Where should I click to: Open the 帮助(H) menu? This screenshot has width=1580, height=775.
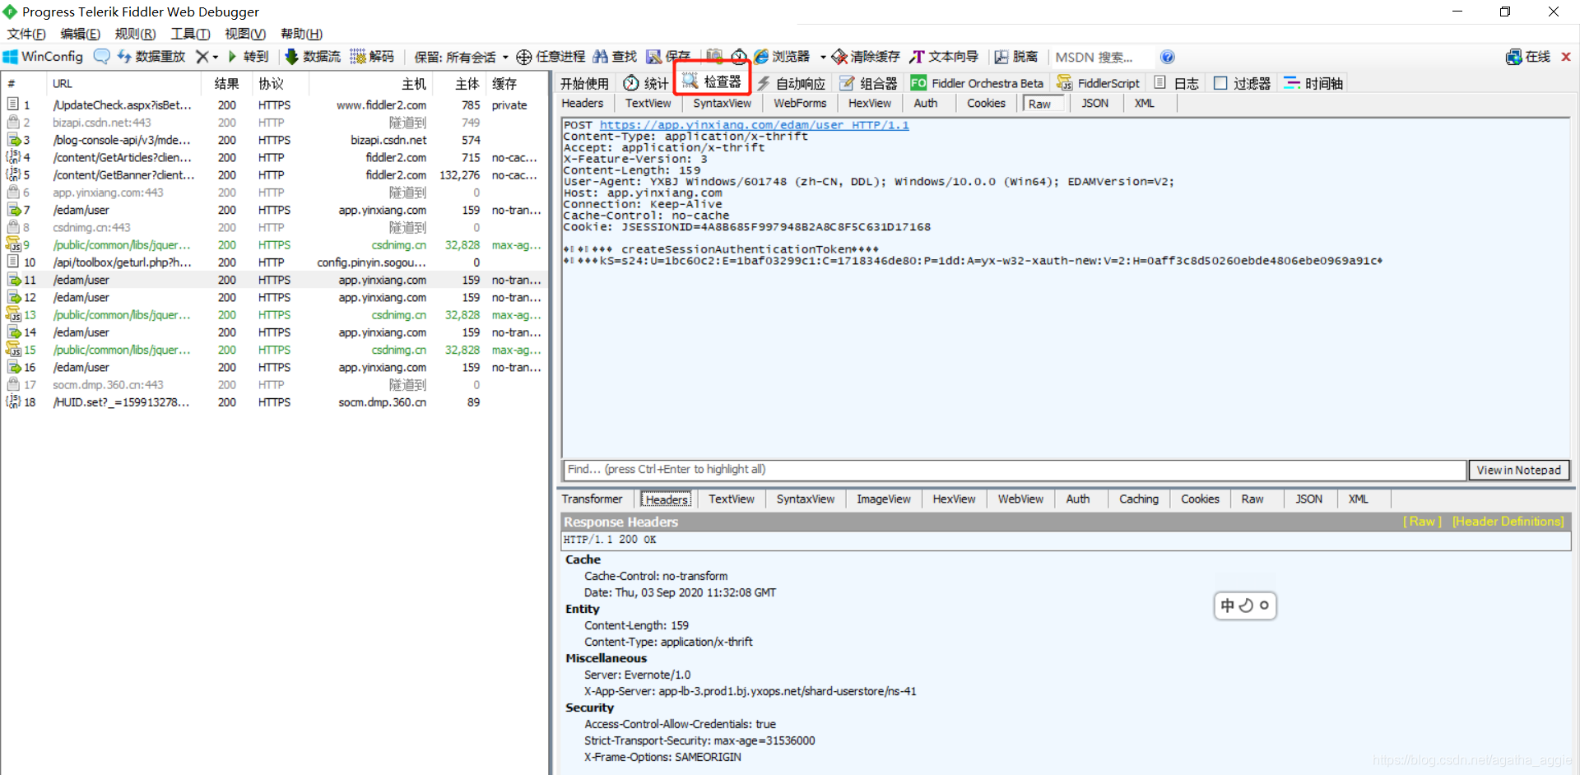point(301,34)
